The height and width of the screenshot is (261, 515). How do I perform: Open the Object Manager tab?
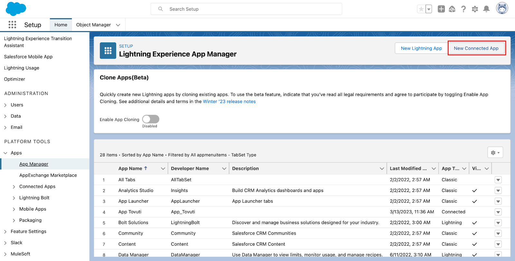coord(93,25)
